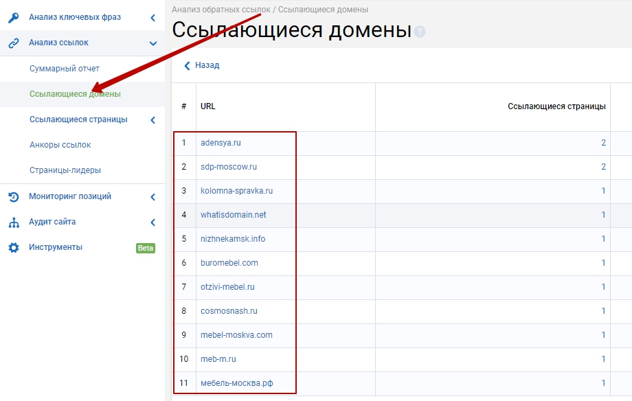Screen dimensions: 632x401
Task: Open the kolomna-spravka.ru domain link
Action: pos(236,191)
